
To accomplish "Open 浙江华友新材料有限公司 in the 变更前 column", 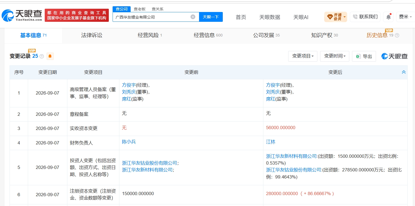I will tap(147, 170).
